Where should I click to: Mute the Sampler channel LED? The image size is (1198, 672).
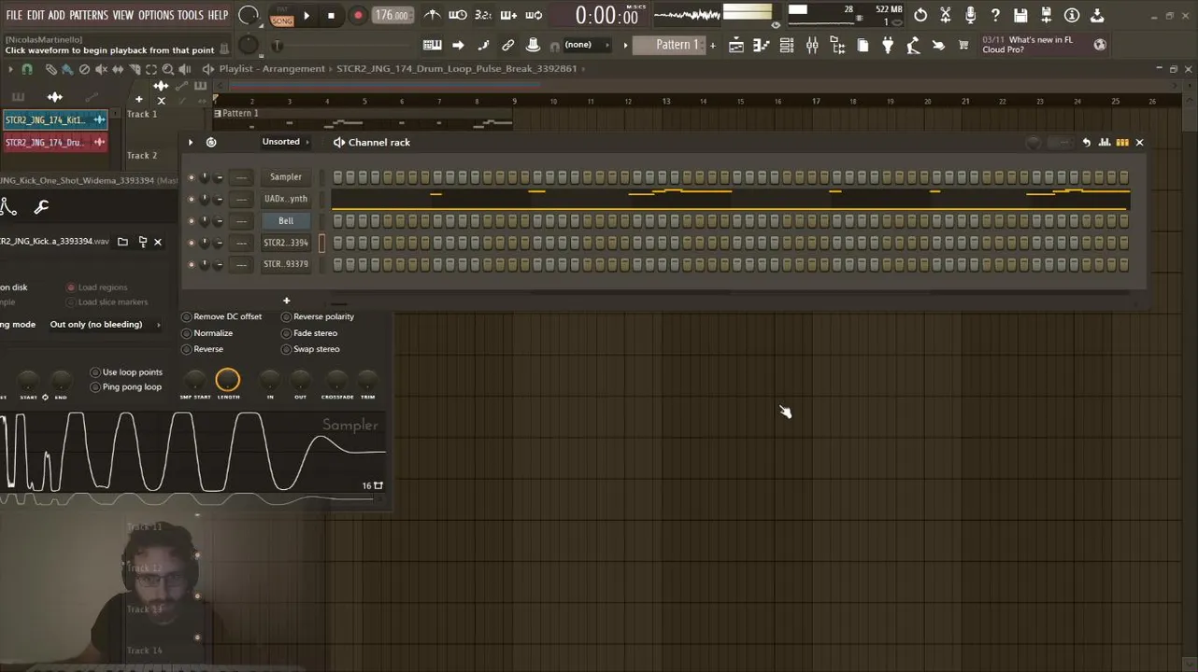pos(192,177)
